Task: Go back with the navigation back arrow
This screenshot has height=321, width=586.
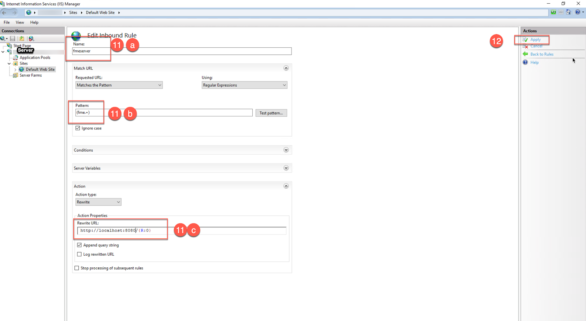Action: point(4,12)
